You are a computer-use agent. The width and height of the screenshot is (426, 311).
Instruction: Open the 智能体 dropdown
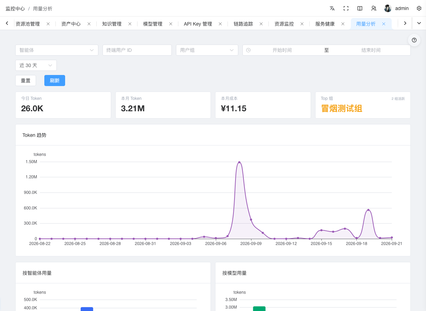57,50
